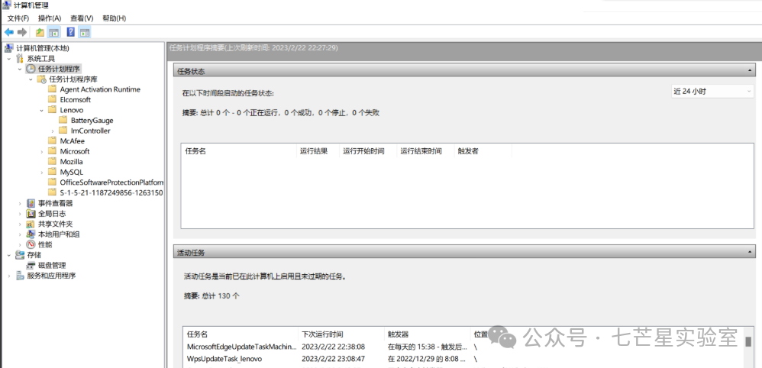This screenshot has height=368, width=762.
Task: Click the 任务计划程序 clock icon
Action: point(31,69)
